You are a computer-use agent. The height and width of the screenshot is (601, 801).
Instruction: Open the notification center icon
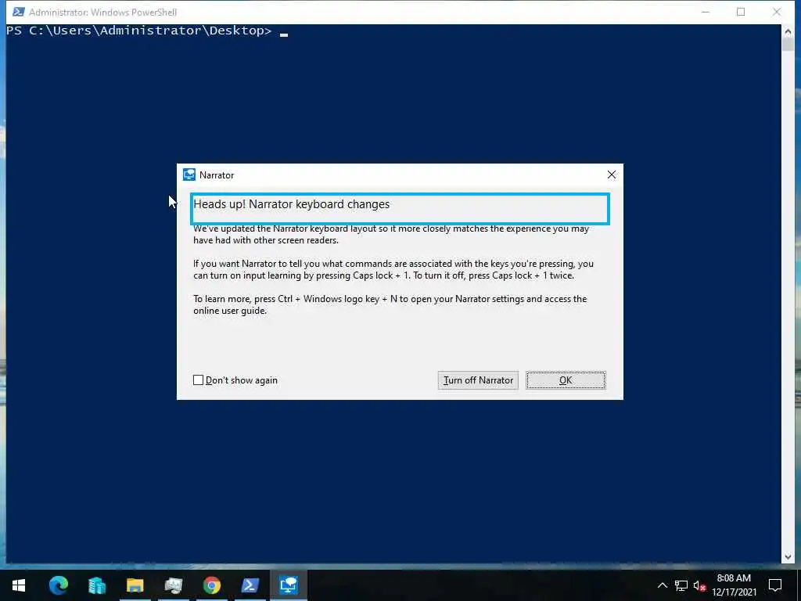pos(775,585)
